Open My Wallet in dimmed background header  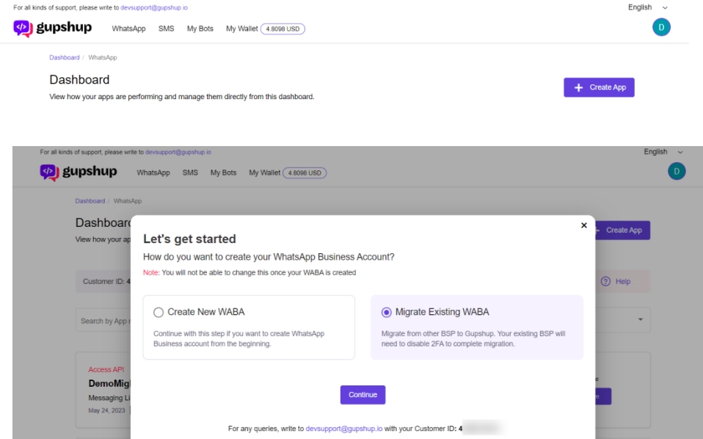pos(264,173)
